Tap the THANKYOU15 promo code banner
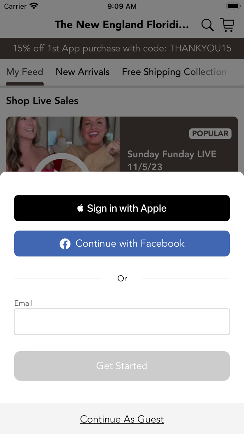 (x=122, y=48)
